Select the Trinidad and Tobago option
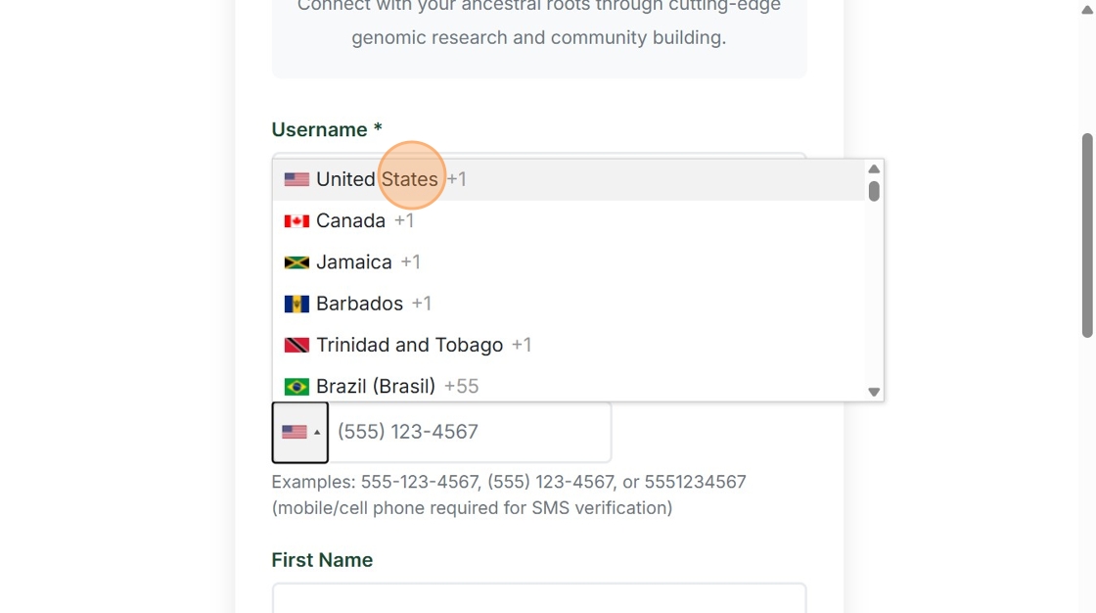The image size is (1096, 613). [409, 345]
